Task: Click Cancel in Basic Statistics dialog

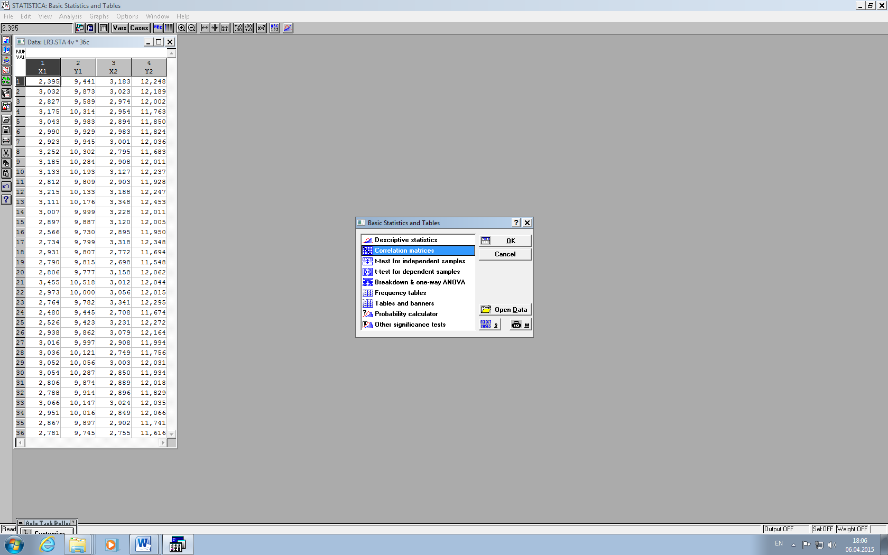Action: [505, 254]
